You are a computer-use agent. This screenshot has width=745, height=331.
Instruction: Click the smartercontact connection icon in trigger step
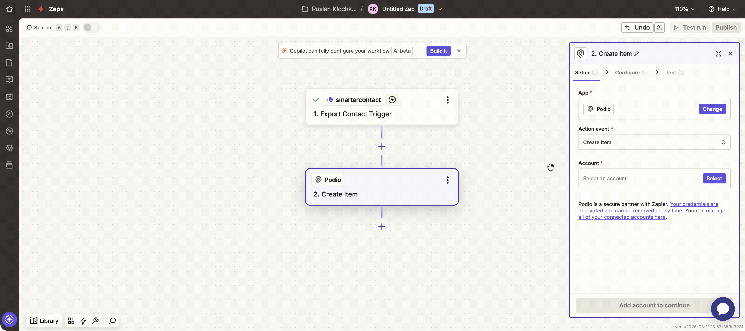[392, 99]
